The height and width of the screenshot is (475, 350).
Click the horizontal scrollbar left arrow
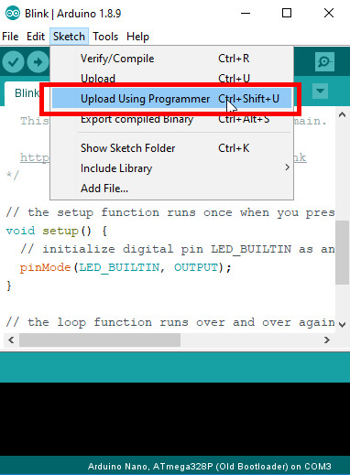(11, 340)
